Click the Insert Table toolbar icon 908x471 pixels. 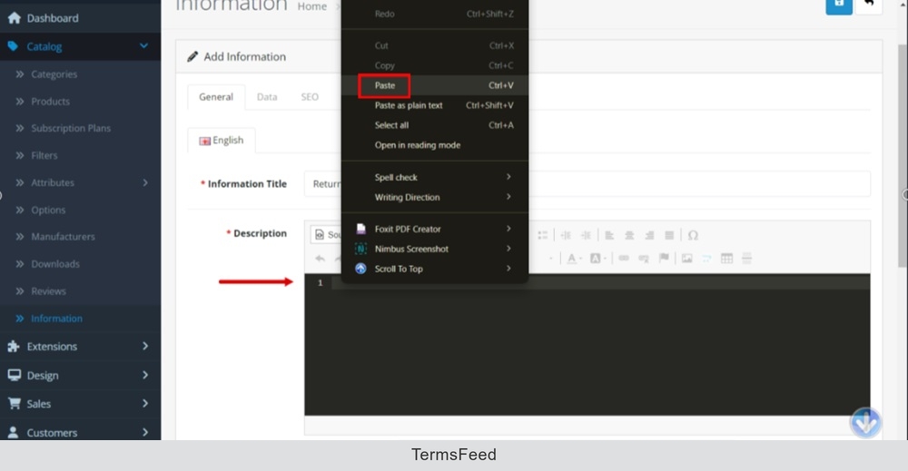coord(726,258)
